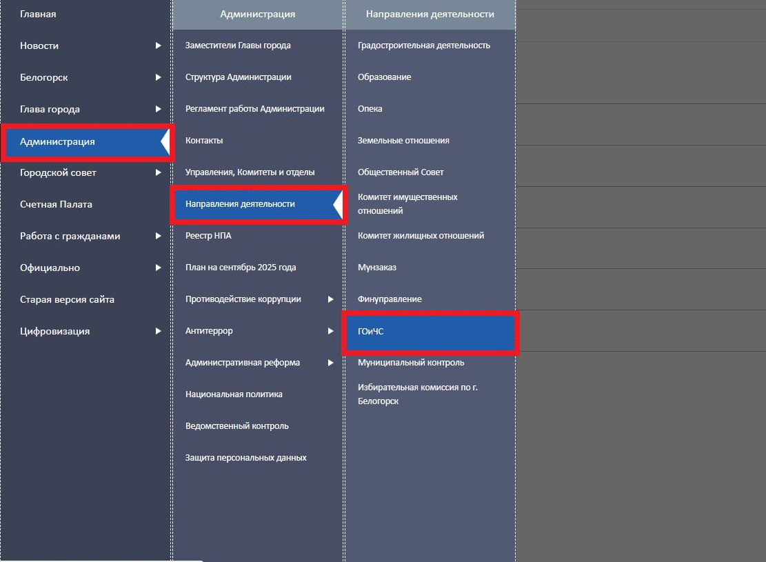The height and width of the screenshot is (562, 766).
Task: Open Заместители Главы города link
Action: point(238,46)
